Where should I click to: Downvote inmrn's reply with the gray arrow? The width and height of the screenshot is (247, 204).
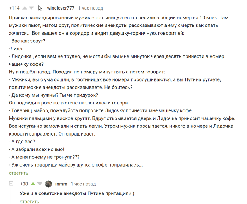[40, 184]
